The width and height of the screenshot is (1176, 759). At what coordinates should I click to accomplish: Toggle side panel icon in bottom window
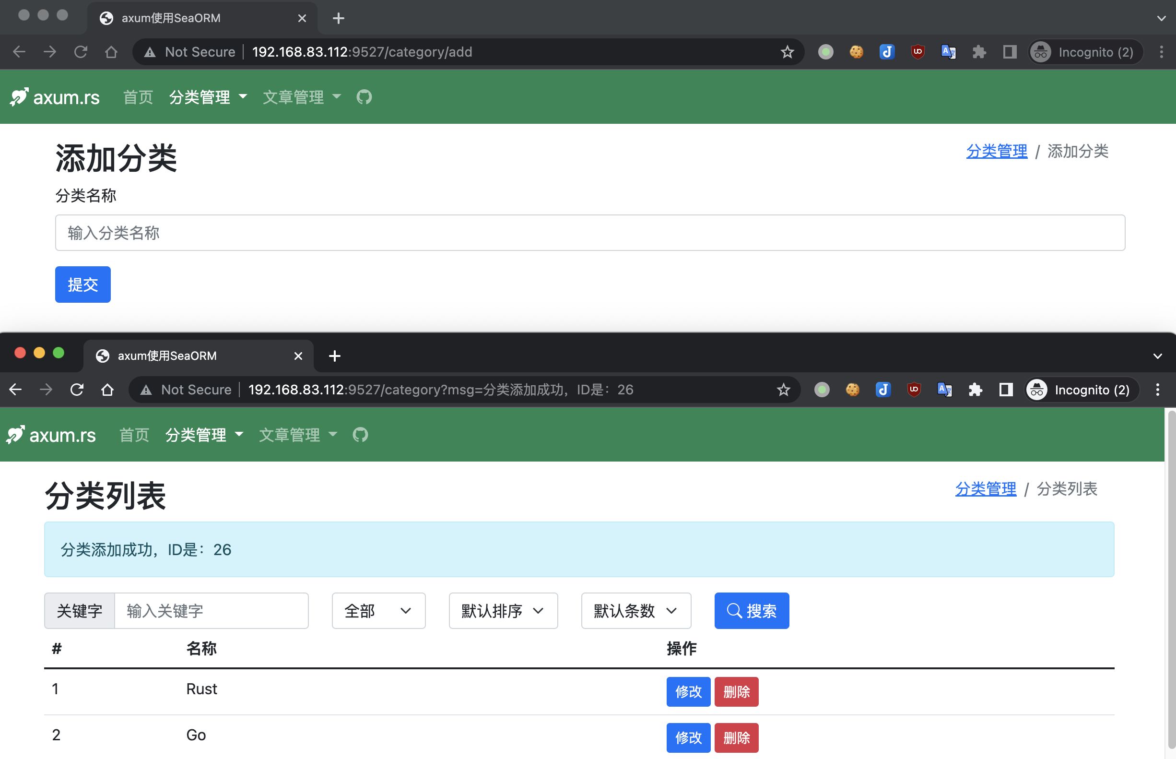(x=1006, y=390)
